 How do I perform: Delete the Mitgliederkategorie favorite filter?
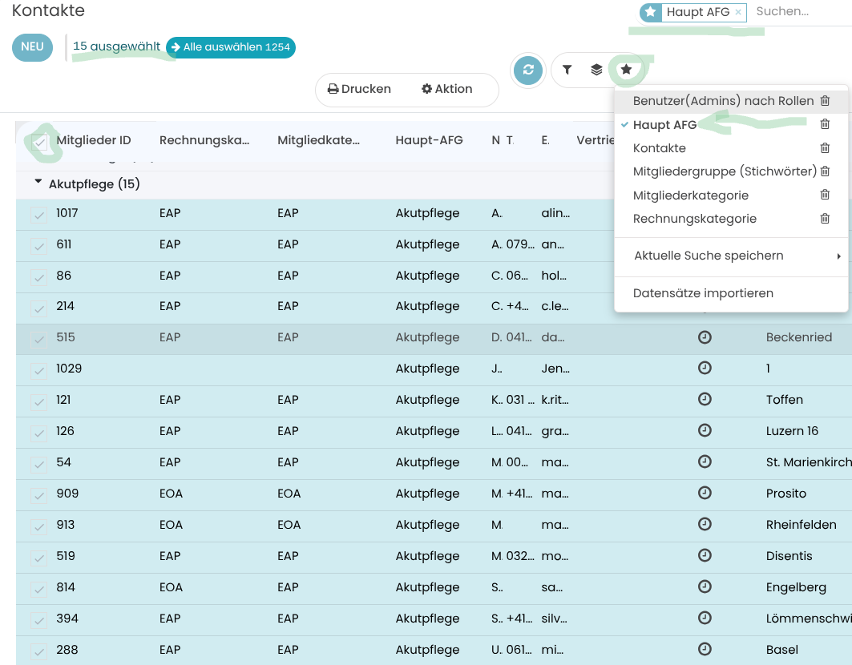click(825, 195)
